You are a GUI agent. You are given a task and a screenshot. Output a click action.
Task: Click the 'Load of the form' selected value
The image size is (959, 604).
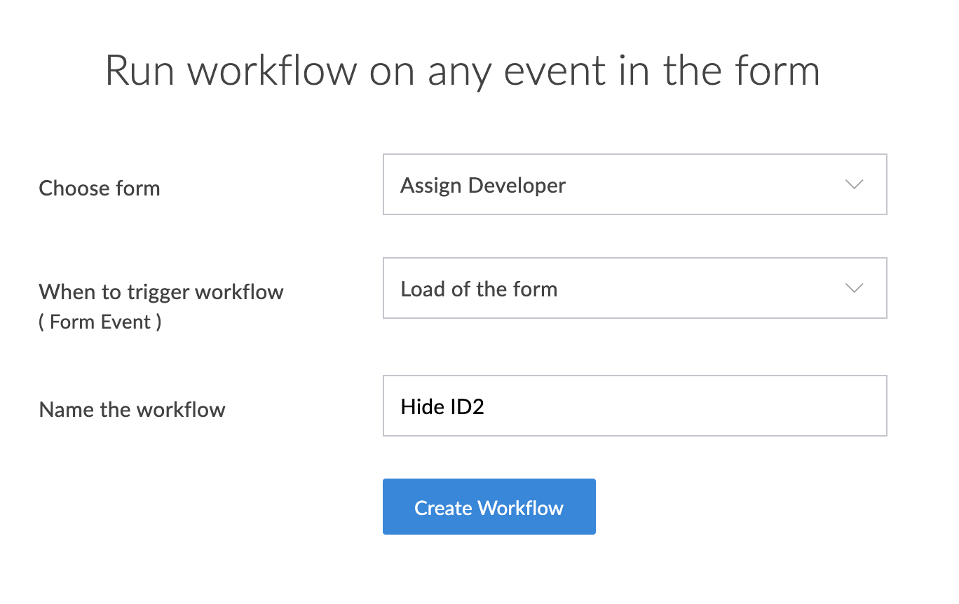[479, 289]
